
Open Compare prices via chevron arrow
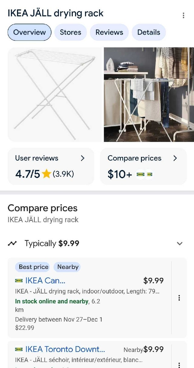pos(175,158)
